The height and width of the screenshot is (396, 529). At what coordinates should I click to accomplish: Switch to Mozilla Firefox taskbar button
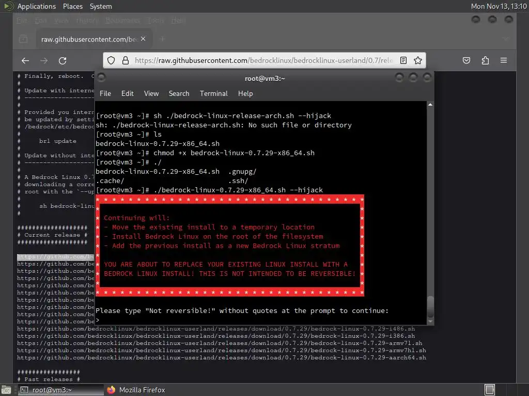(x=136, y=390)
